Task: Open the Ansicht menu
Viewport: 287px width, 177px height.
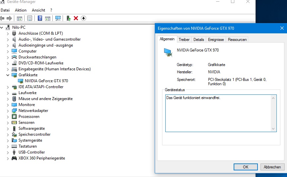Action: [38, 10]
